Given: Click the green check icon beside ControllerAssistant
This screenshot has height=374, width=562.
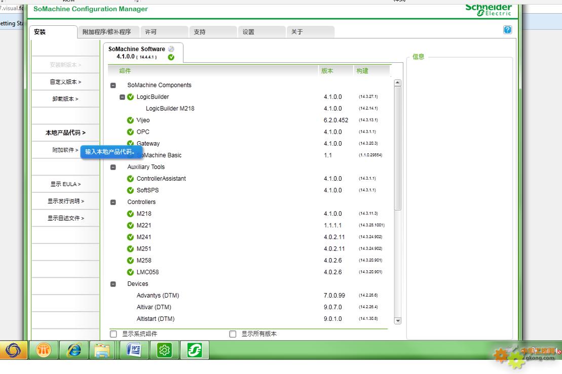Looking at the screenshot, I should 130,179.
